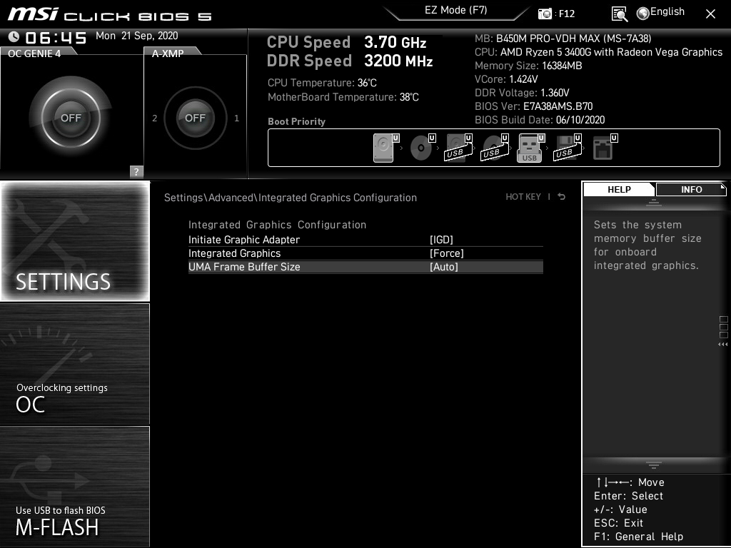Click the Settings\Advanced breadcrumb path
The image size is (731, 548).
290,198
